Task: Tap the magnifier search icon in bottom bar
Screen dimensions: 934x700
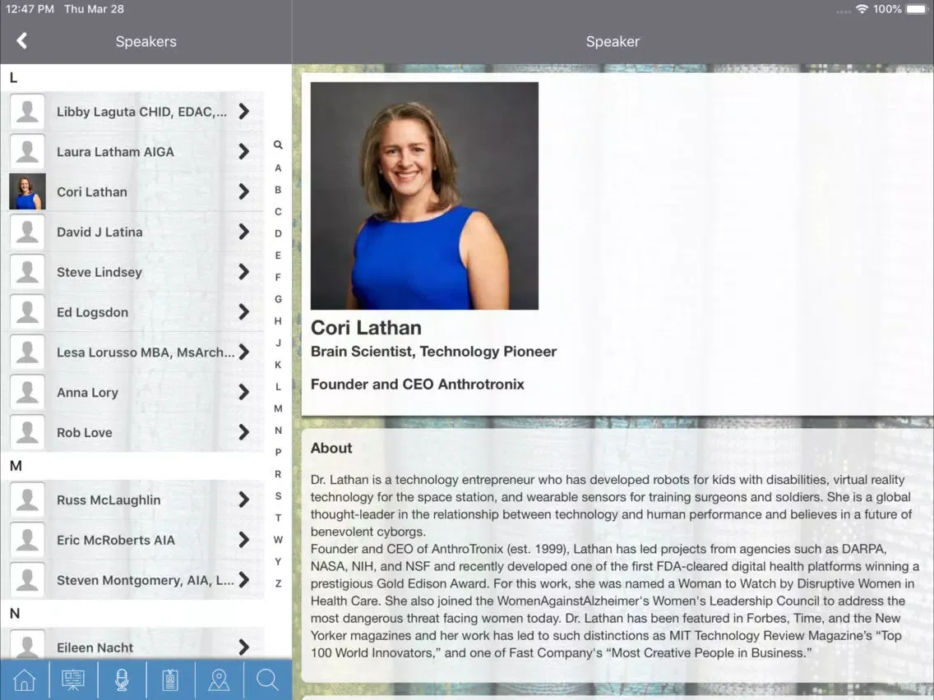Action: (267, 679)
